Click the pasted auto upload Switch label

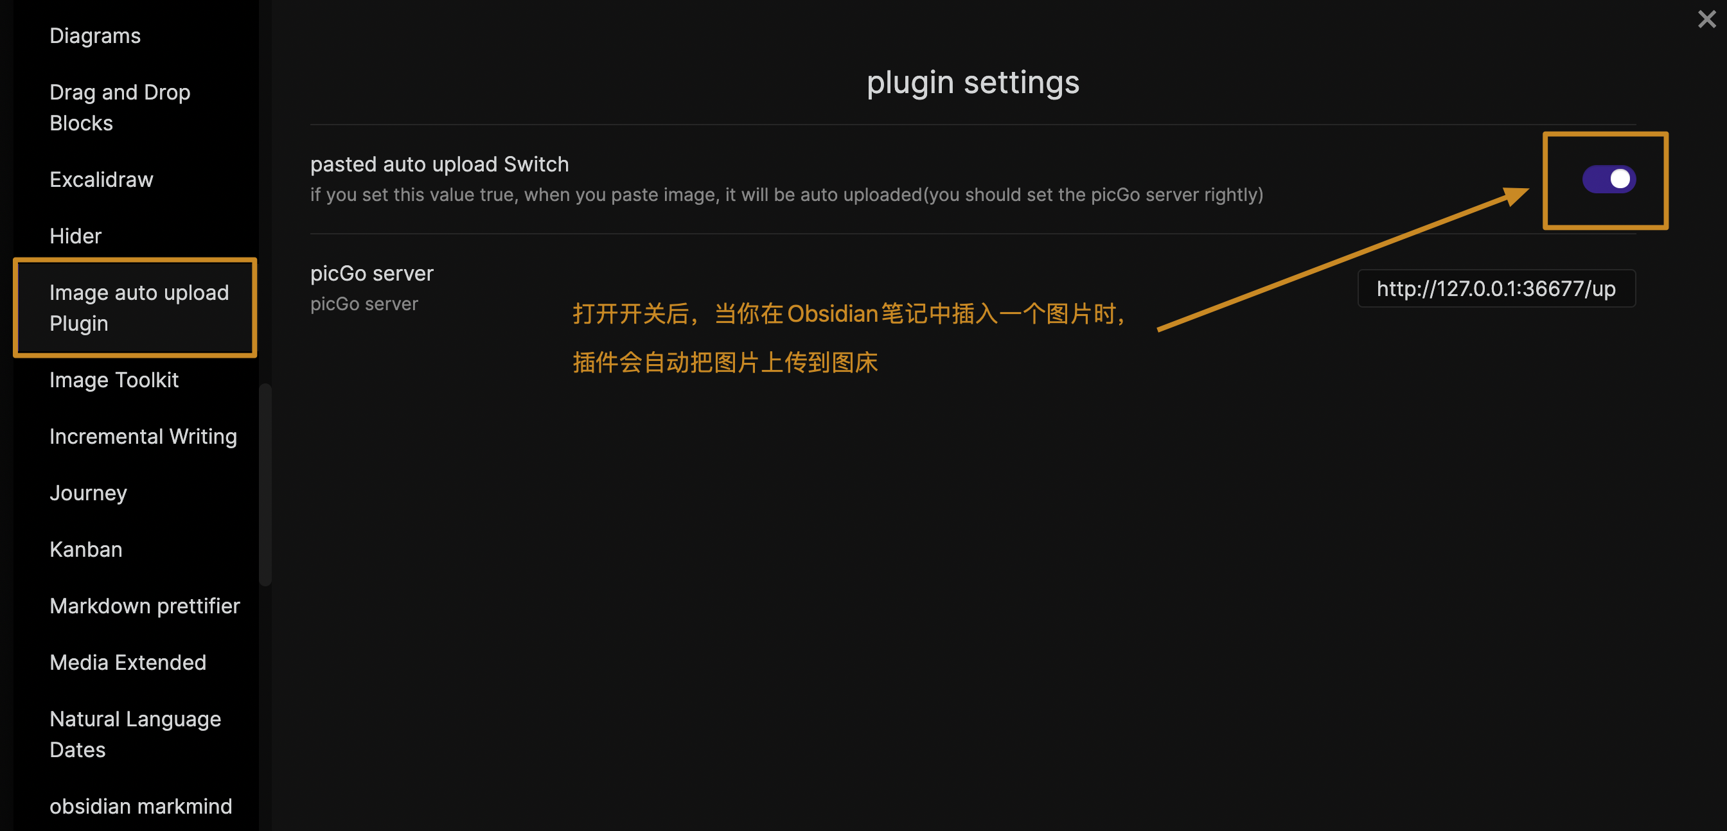(x=439, y=164)
